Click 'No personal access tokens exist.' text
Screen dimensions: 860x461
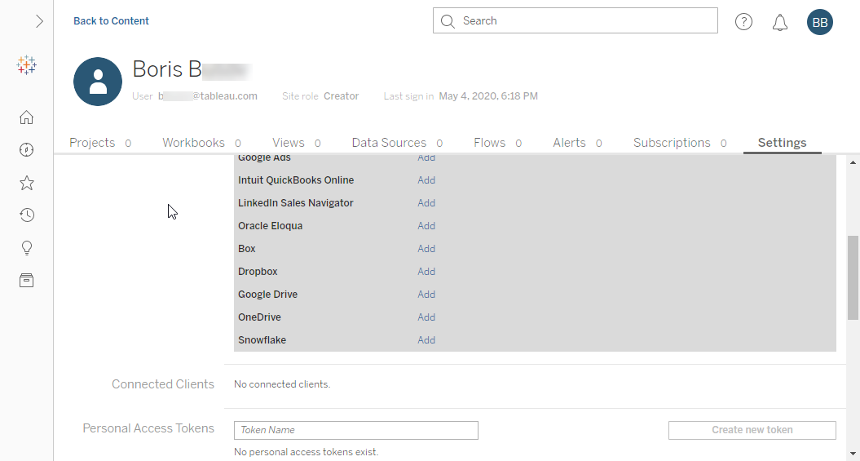pos(306,452)
